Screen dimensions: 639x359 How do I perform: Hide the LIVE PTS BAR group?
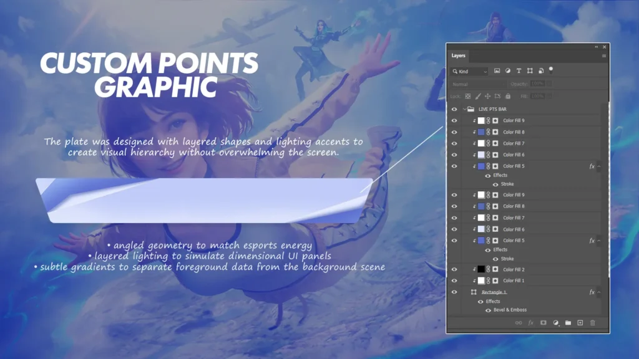tap(454, 109)
